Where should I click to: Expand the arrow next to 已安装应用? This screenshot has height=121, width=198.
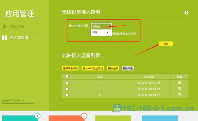[38, 38]
